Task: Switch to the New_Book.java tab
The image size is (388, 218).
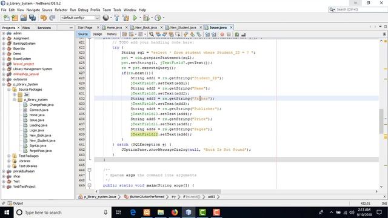Action: click(146, 27)
